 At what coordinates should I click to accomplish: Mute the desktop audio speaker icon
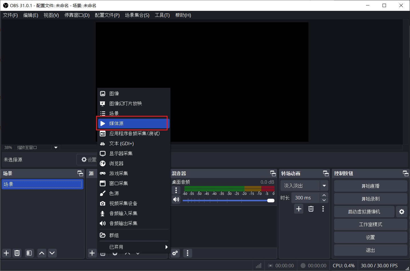(x=176, y=199)
